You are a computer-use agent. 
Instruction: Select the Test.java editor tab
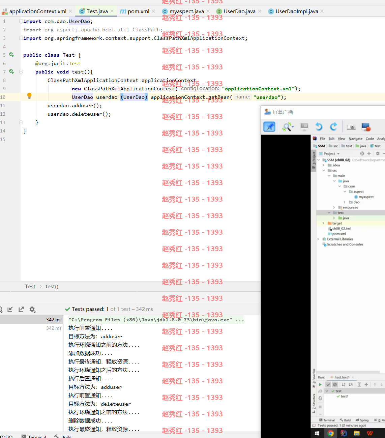pyautogui.click(x=96, y=11)
